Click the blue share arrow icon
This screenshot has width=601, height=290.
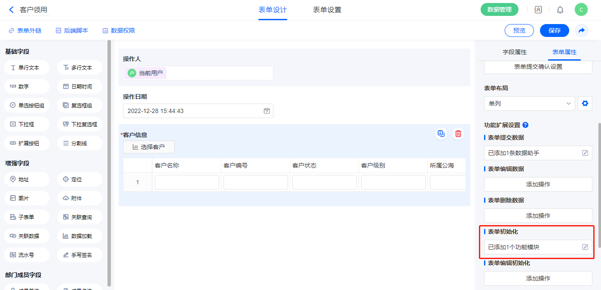click(x=581, y=31)
